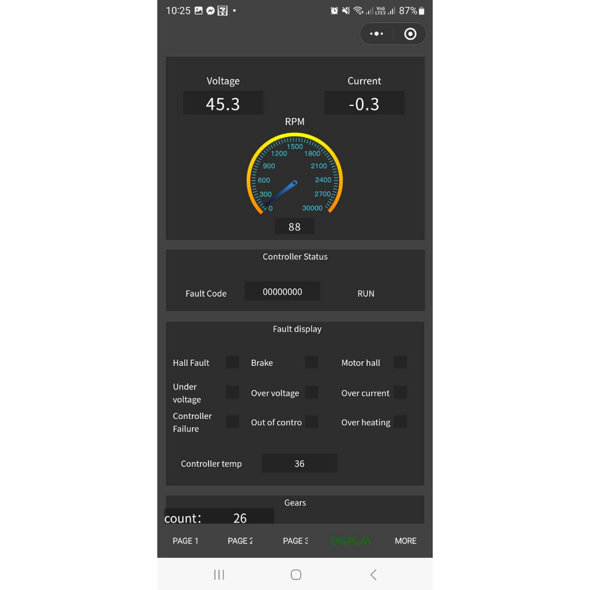The image size is (590, 590).
Task: Tap the battery status icon
Action: tap(422, 11)
